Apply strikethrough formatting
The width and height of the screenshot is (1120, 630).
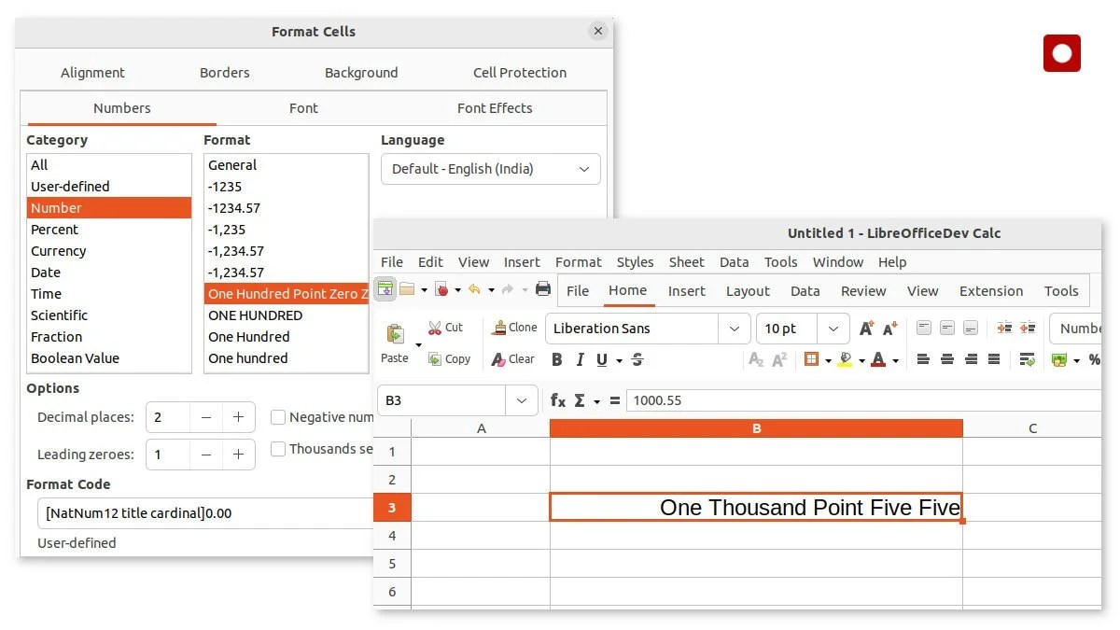tap(636, 359)
